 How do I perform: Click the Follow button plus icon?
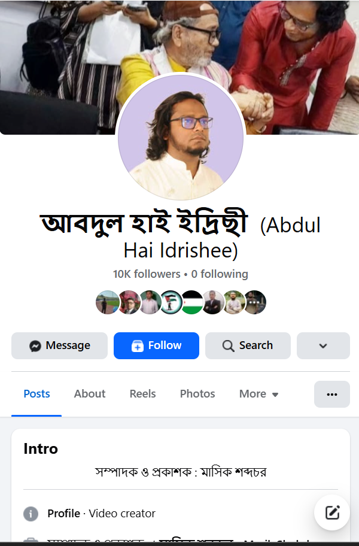pyautogui.click(x=138, y=346)
